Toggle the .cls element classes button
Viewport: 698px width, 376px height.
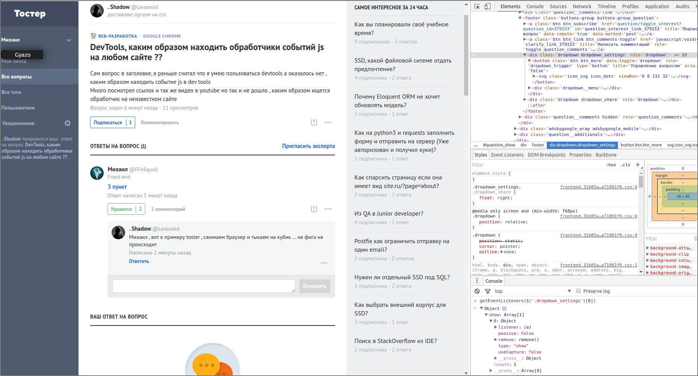tap(625, 165)
